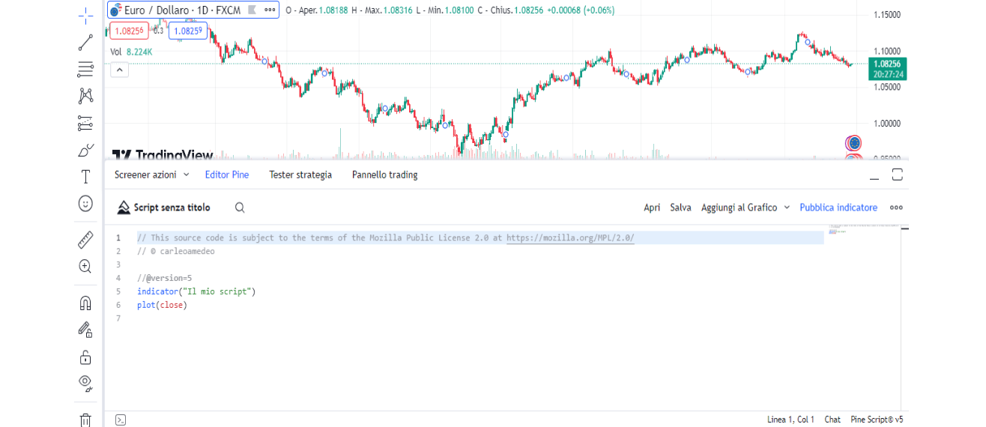986x427 pixels.
Task: Open the Pine console icon
Action: 121,420
